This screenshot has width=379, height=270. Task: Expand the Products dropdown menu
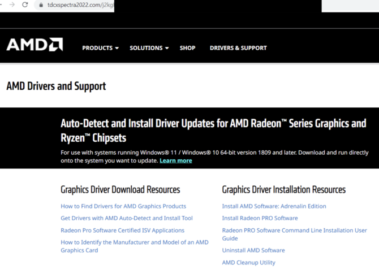coord(100,48)
